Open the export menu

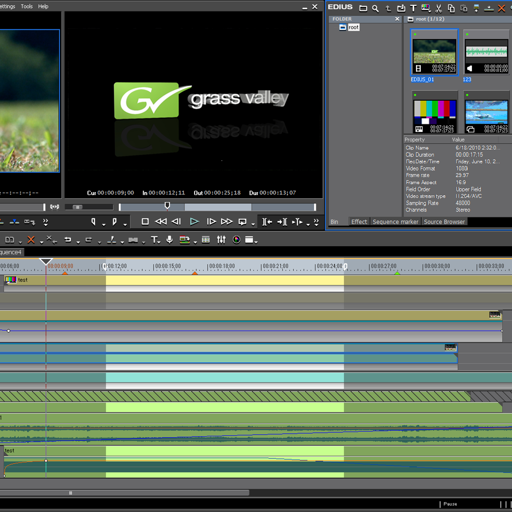coord(185,240)
